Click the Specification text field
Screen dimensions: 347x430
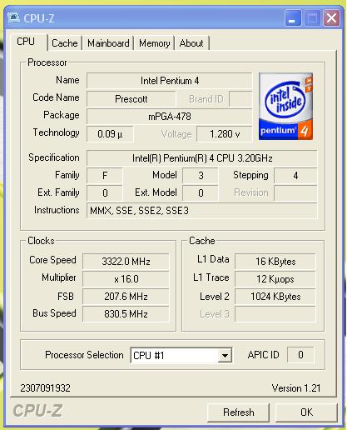coord(202,158)
